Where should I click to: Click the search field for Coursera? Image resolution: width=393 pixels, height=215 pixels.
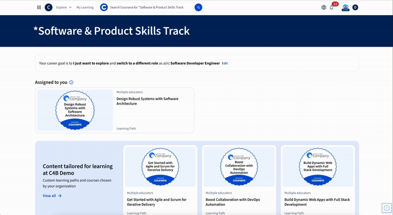pos(150,7)
